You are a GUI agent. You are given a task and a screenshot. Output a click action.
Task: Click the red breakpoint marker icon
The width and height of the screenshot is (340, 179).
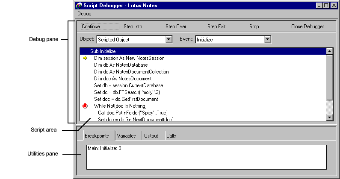pos(85,106)
